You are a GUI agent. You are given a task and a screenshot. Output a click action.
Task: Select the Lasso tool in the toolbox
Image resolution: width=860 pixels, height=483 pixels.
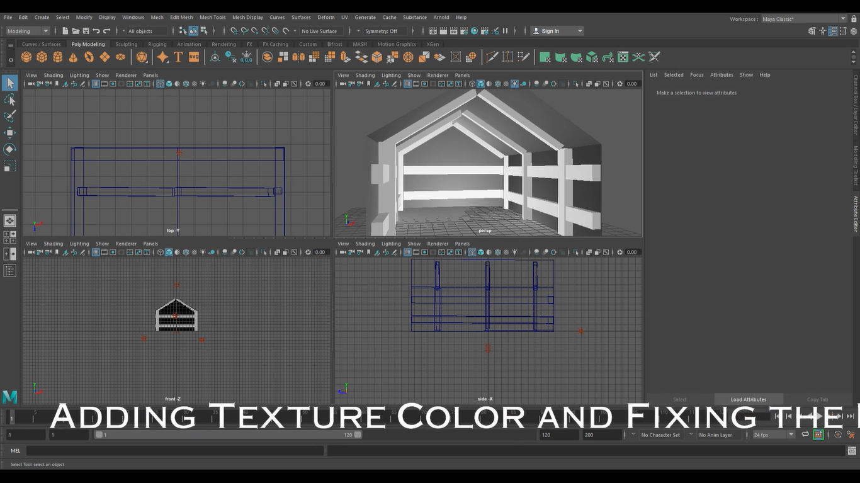[x=10, y=99]
